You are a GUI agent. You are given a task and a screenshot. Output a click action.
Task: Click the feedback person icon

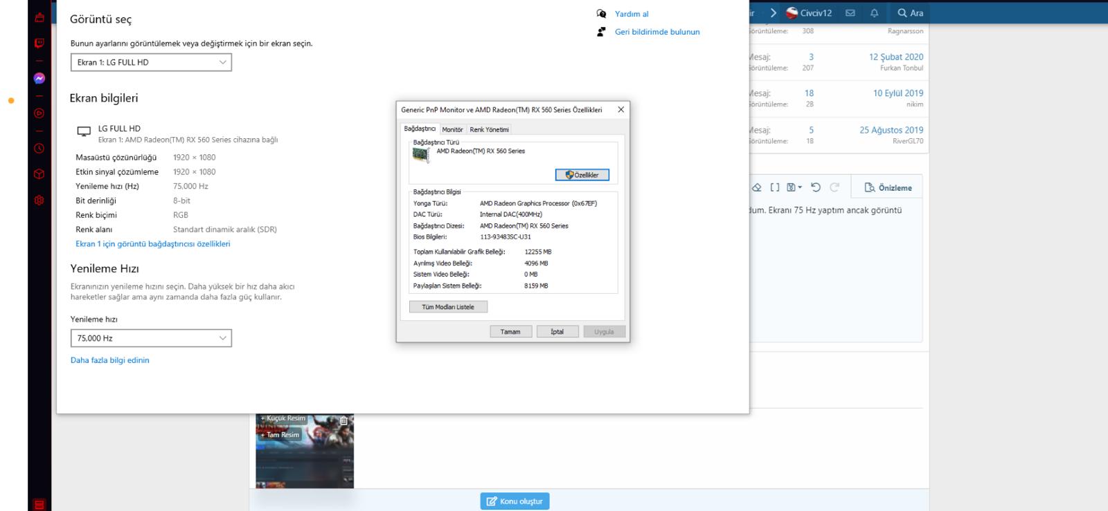tap(601, 32)
